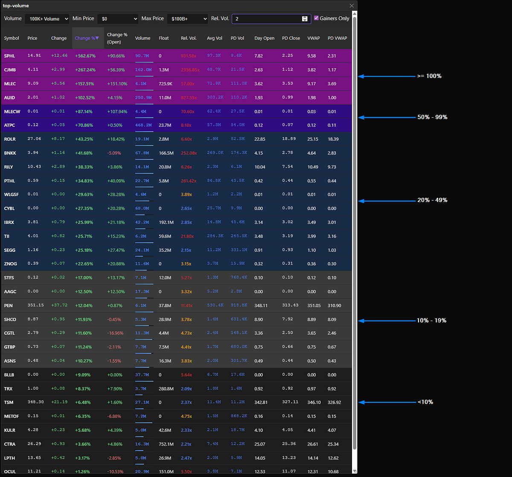The image size is (512, 477).
Task: Close the top-volume window
Action: 352,6
